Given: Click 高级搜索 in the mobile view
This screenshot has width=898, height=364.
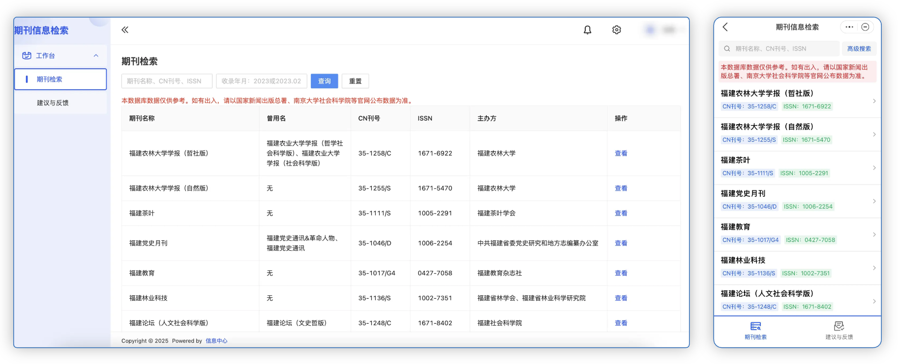Looking at the screenshot, I should 859,49.
